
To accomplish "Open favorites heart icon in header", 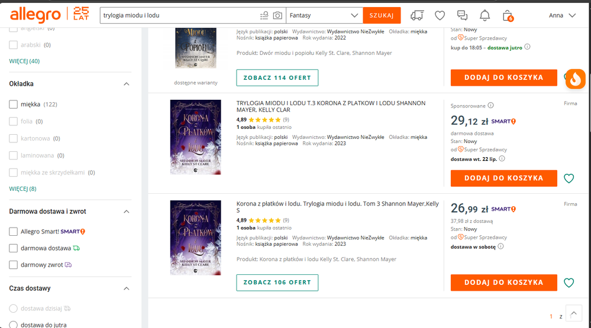I will point(440,15).
